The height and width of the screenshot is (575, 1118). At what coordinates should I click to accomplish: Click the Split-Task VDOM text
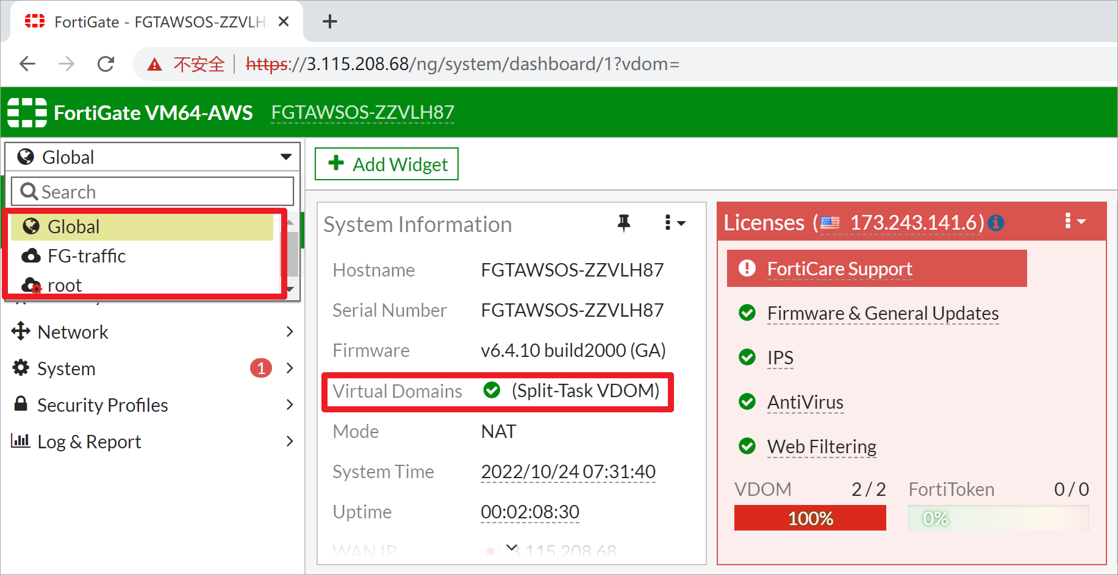pyautogui.click(x=586, y=390)
